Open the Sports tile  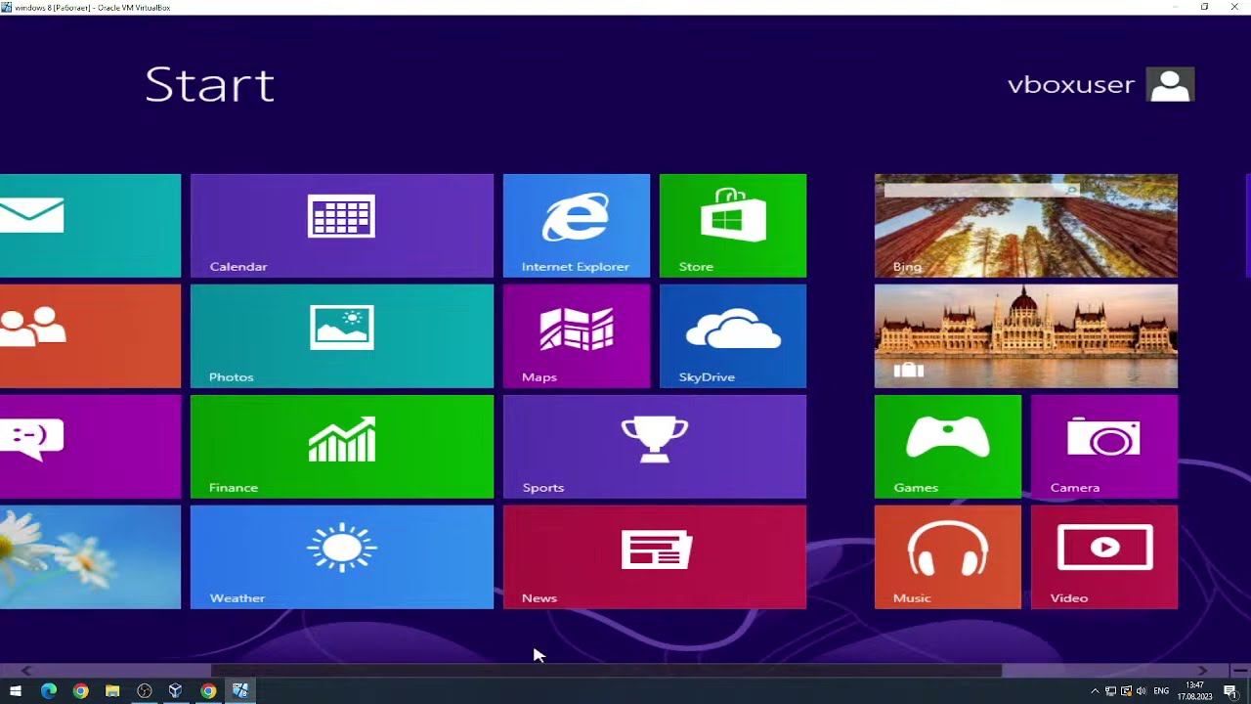pyautogui.click(x=655, y=446)
